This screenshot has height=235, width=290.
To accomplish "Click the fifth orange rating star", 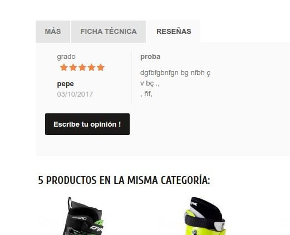I will click(x=101, y=67).
